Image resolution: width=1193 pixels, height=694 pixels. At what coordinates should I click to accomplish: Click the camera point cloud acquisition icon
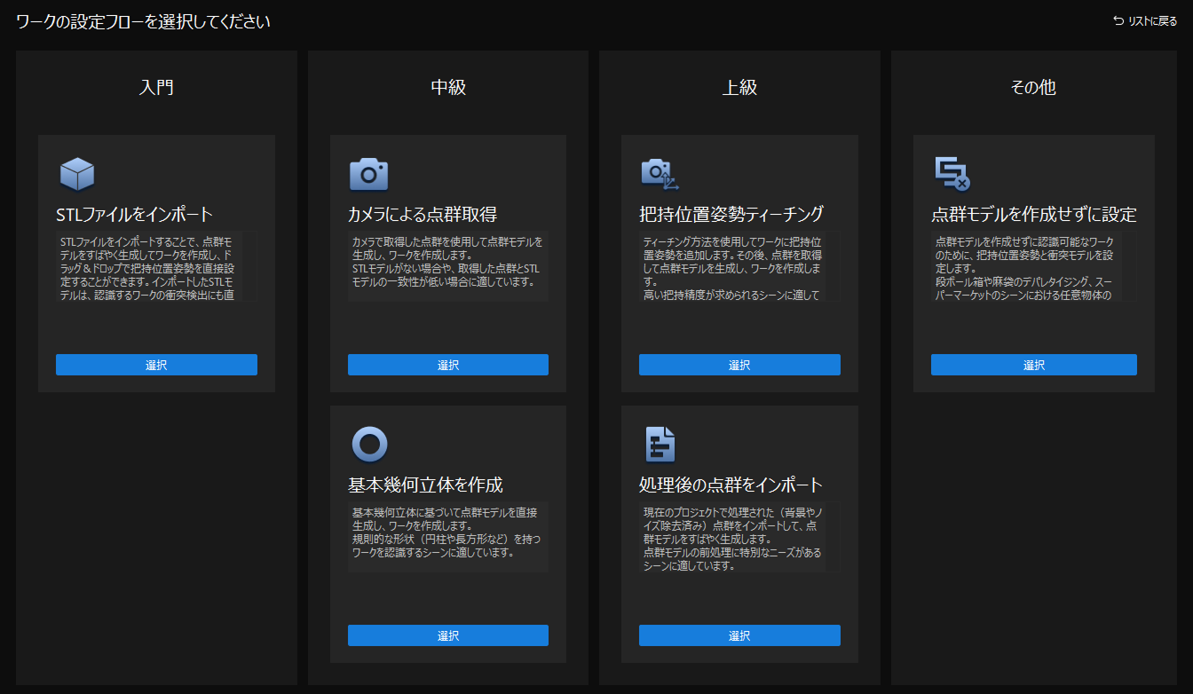click(368, 174)
